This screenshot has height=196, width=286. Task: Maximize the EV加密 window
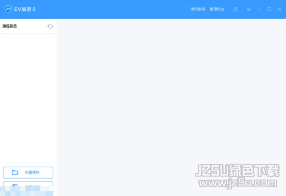click(x=269, y=9)
